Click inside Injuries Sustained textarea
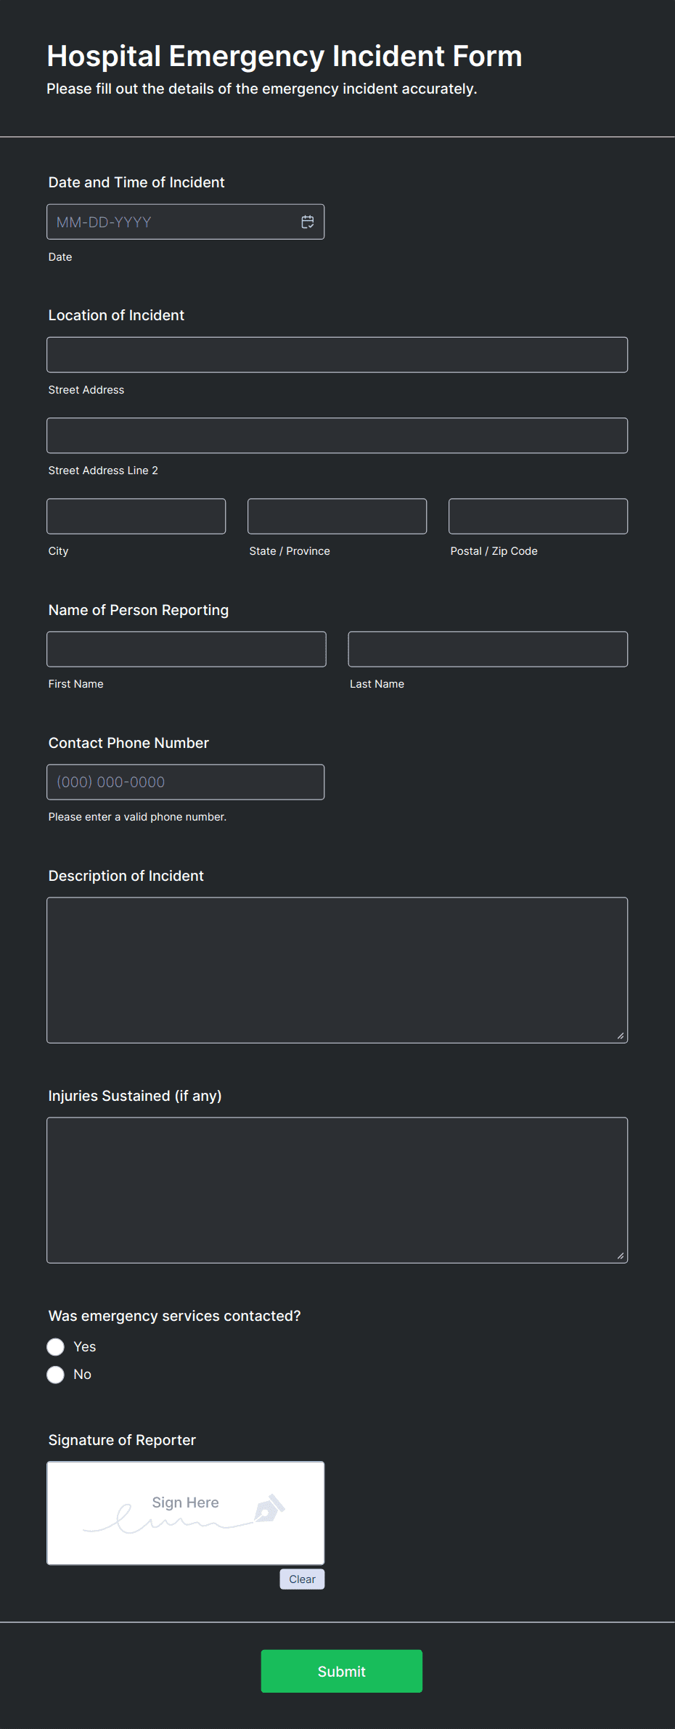Viewport: 675px width, 1729px height. tap(337, 1190)
